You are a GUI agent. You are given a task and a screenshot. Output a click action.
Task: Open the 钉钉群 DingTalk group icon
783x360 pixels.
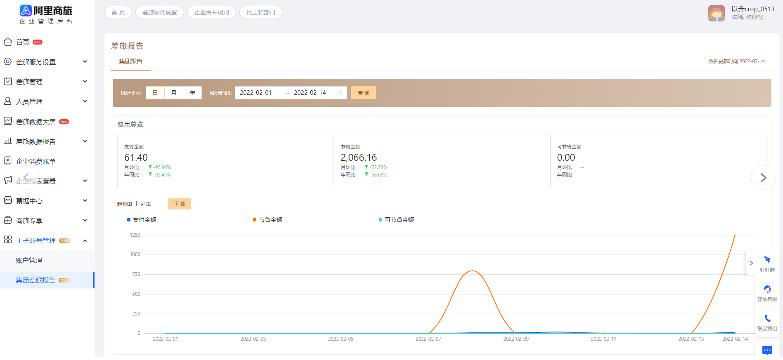767,260
